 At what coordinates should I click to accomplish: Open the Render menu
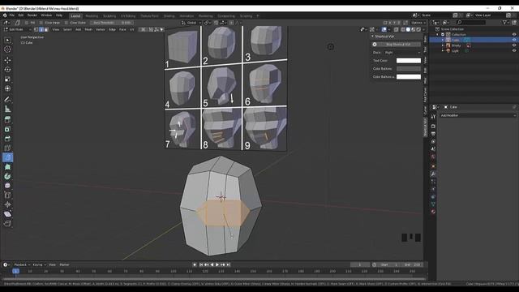32,15
